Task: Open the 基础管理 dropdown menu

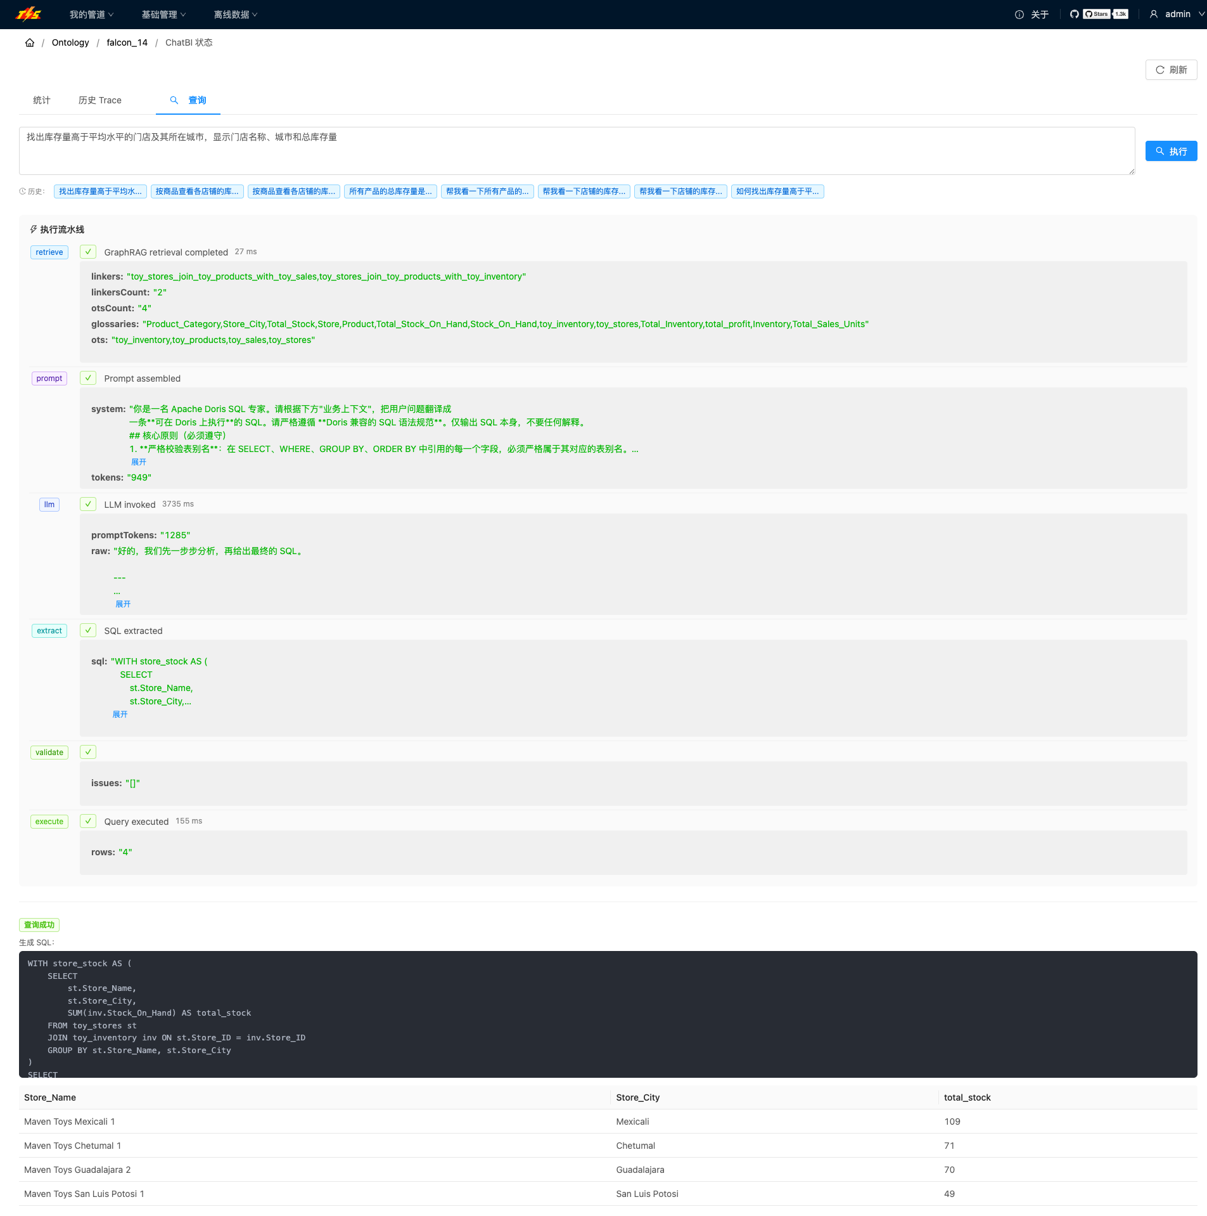Action: pos(163,15)
